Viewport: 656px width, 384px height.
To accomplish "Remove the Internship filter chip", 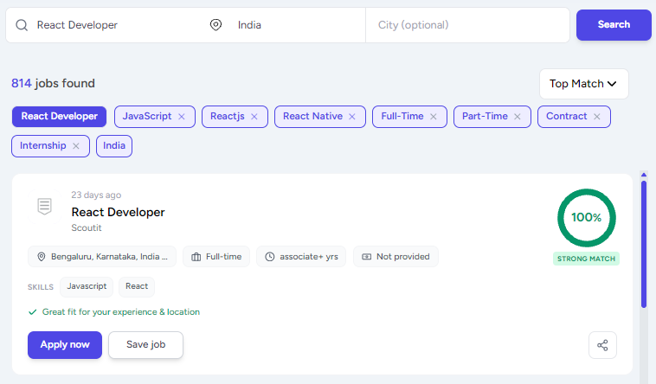I will (x=75, y=146).
